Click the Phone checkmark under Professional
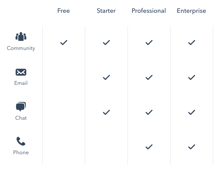Image resolution: width=224 pixels, height=173 pixels. click(x=149, y=147)
